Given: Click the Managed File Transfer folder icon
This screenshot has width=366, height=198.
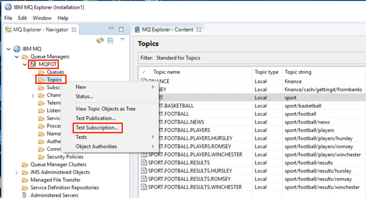Looking at the screenshot, I should click(25, 180).
